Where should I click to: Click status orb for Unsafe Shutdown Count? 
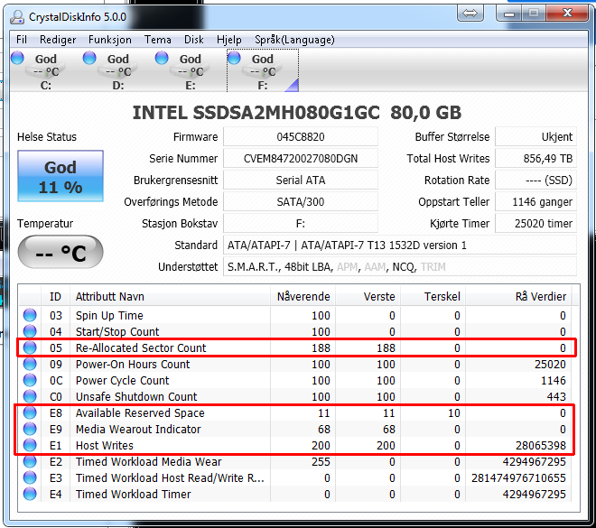coord(30,396)
